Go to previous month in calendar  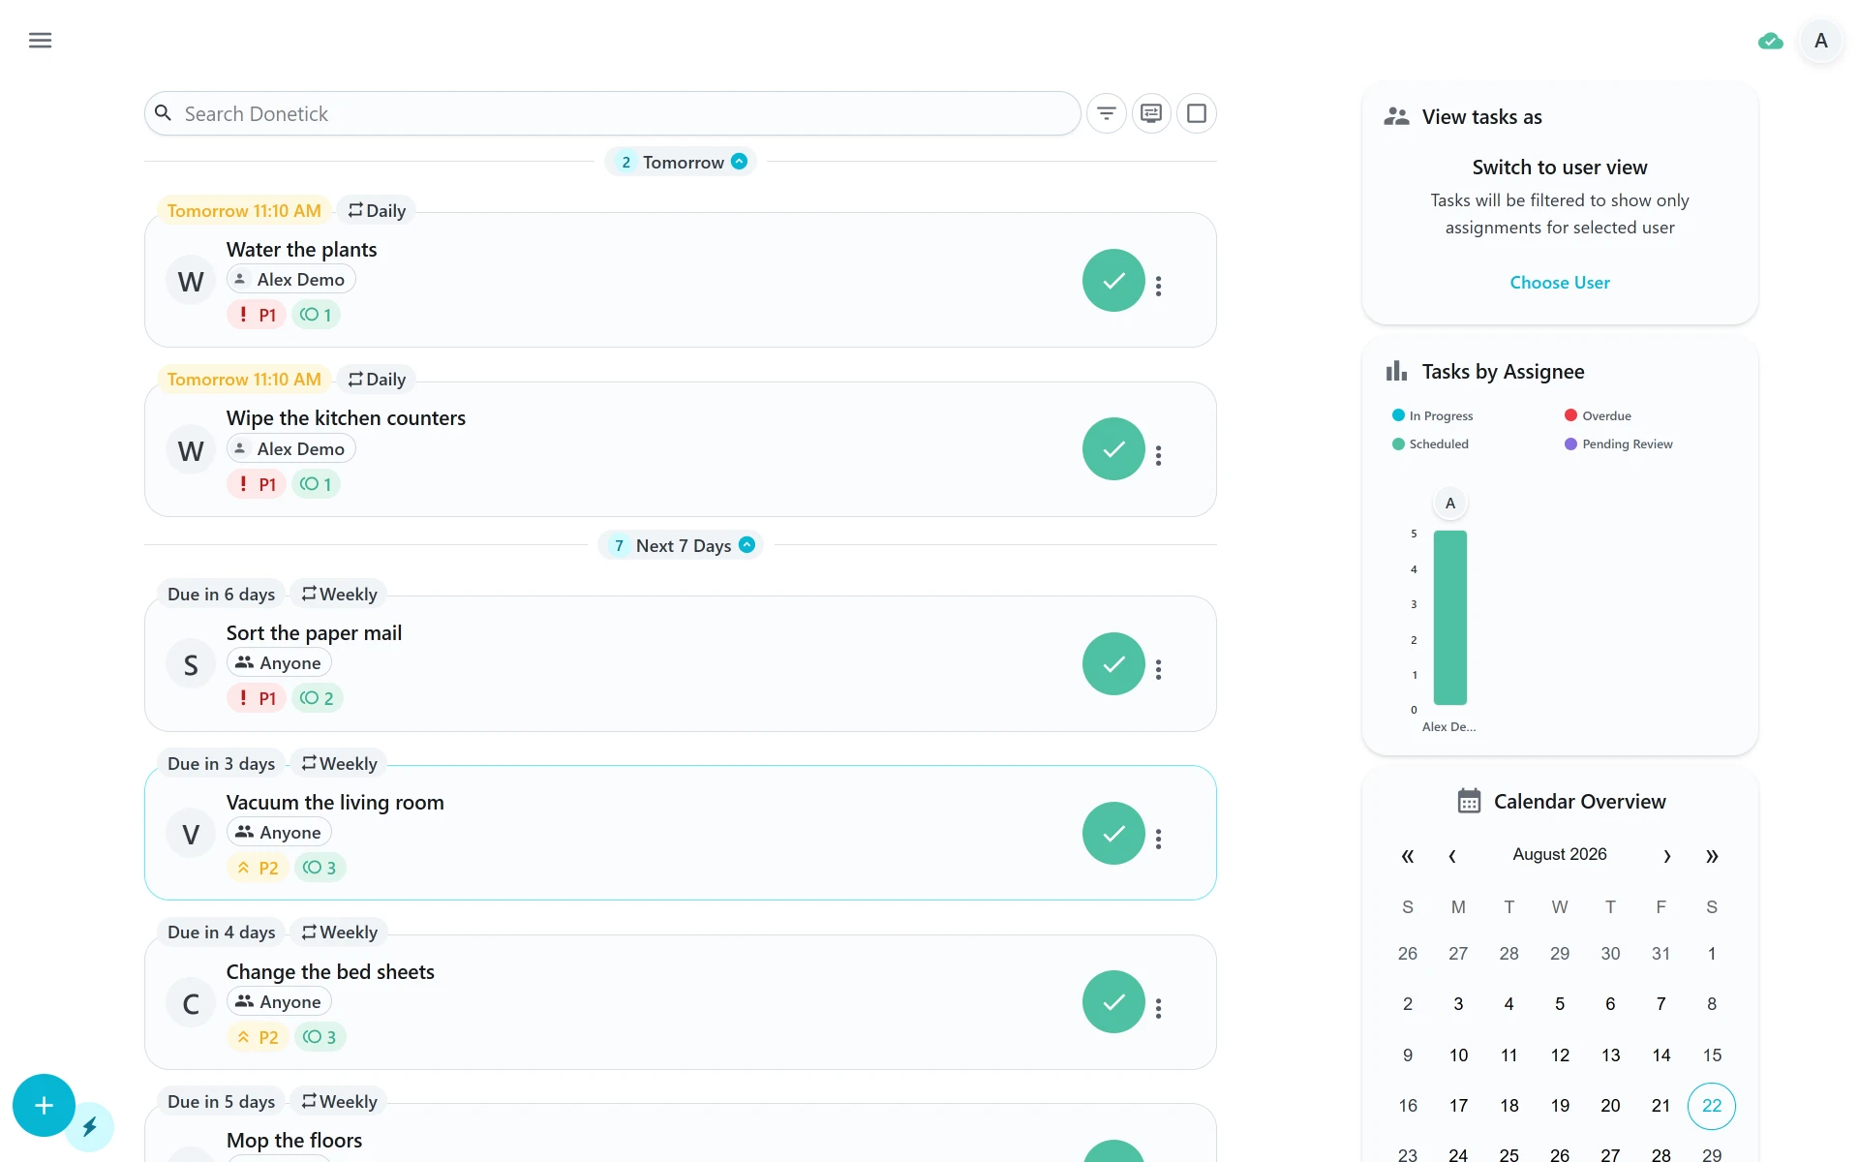(x=1452, y=856)
